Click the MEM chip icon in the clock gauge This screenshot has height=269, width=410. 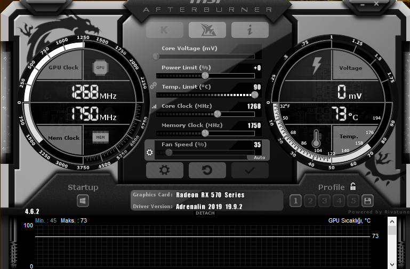pos(100,137)
